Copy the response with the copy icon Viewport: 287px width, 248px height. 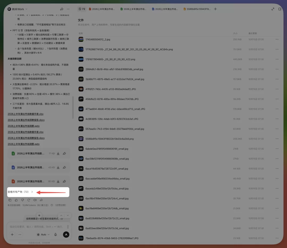pos(10,200)
